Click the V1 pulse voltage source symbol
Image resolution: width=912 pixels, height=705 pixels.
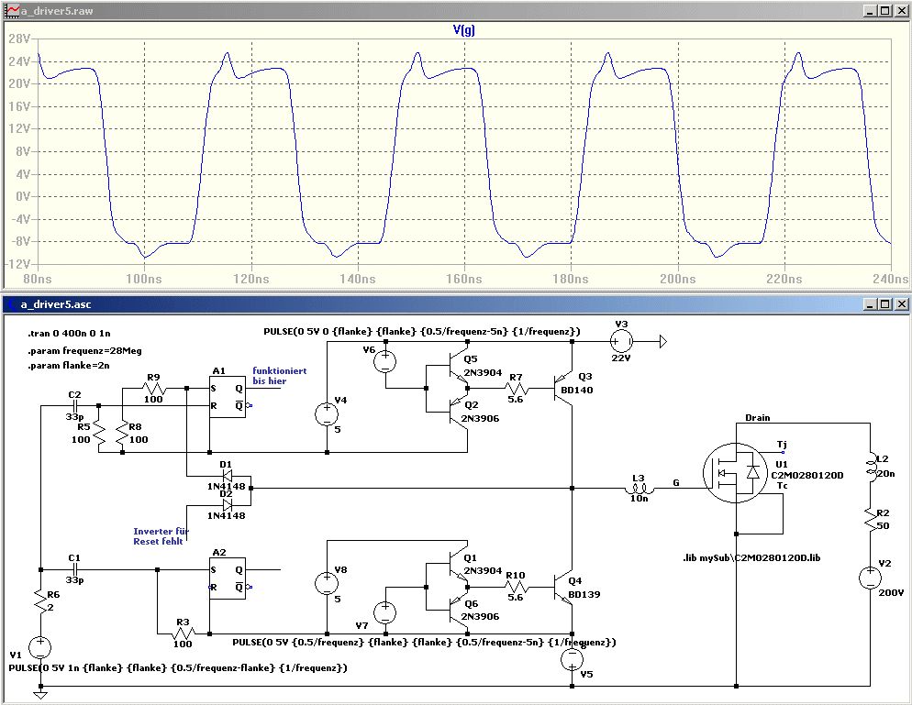coord(40,648)
